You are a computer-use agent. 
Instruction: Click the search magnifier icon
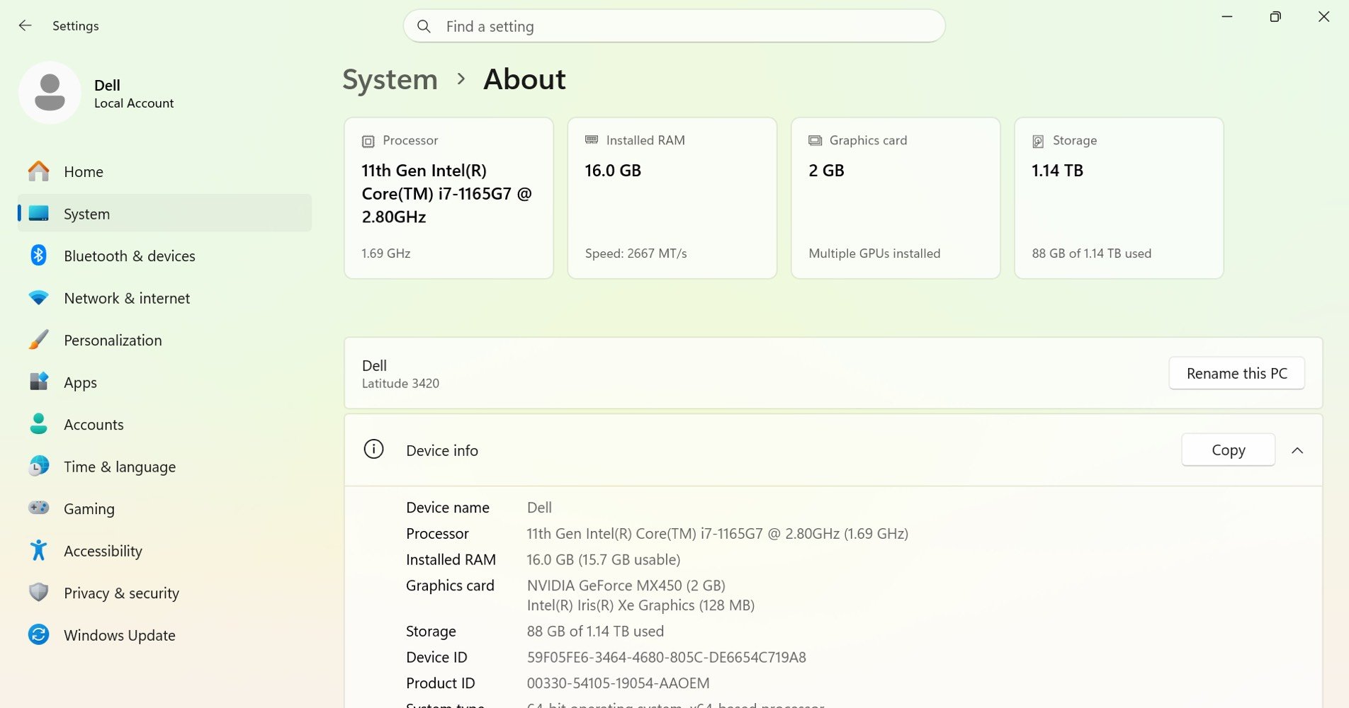pyautogui.click(x=424, y=26)
